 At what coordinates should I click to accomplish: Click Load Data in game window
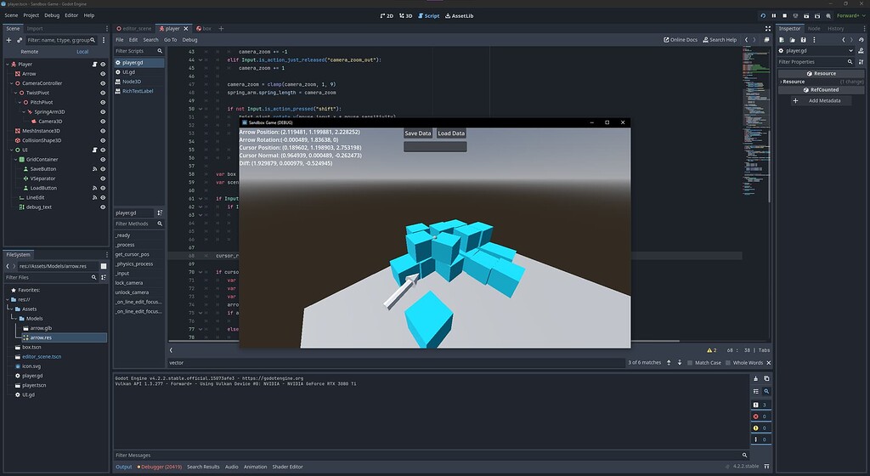tap(451, 133)
